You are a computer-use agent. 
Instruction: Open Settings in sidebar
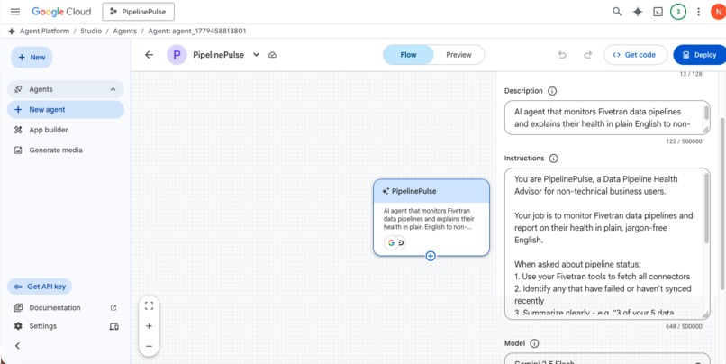click(x=42, y=326)
